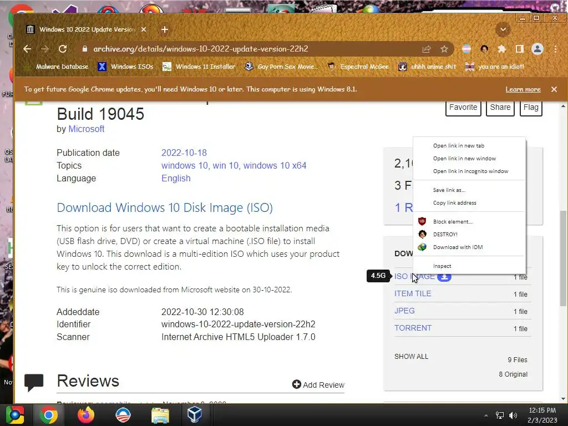This screenshot has height=426, width=568.
Task: Click the forward navigation arrow
Action: tap(45, 49)
